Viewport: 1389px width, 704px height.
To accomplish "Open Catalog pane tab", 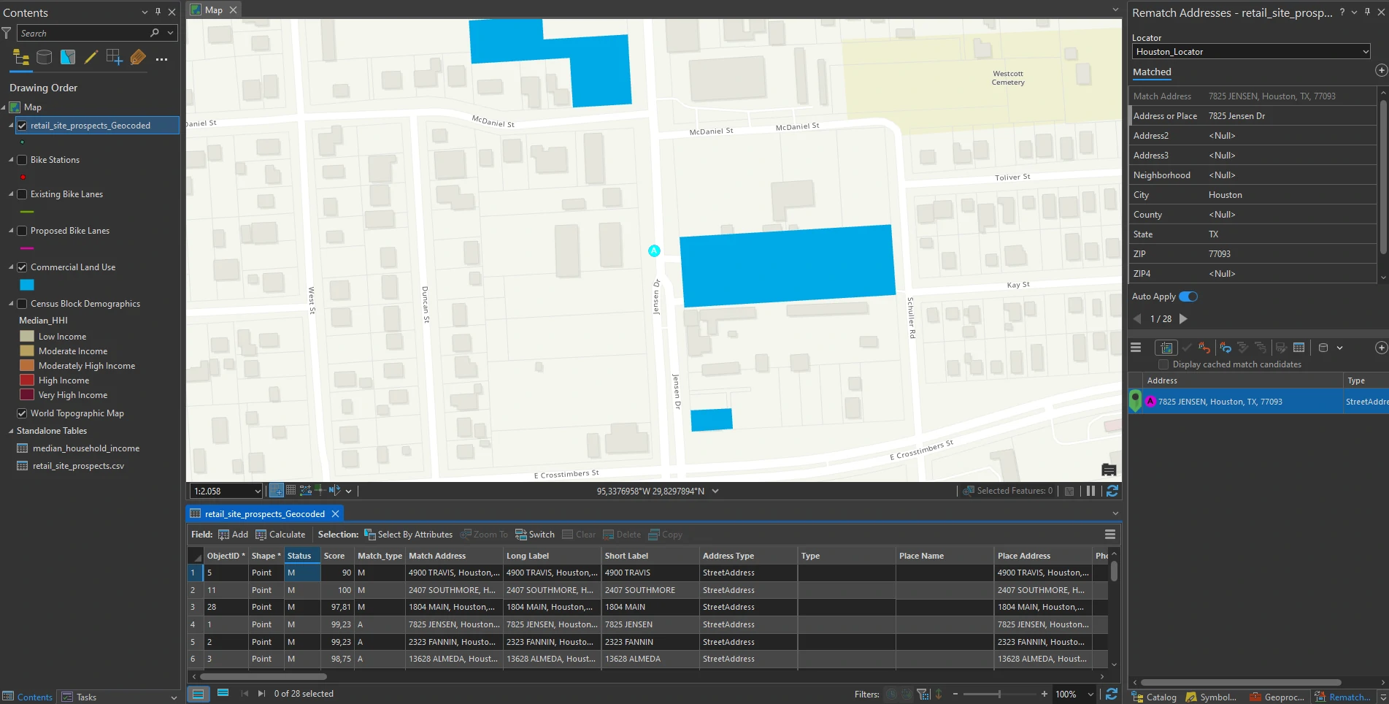I will tap(1154, 697).
